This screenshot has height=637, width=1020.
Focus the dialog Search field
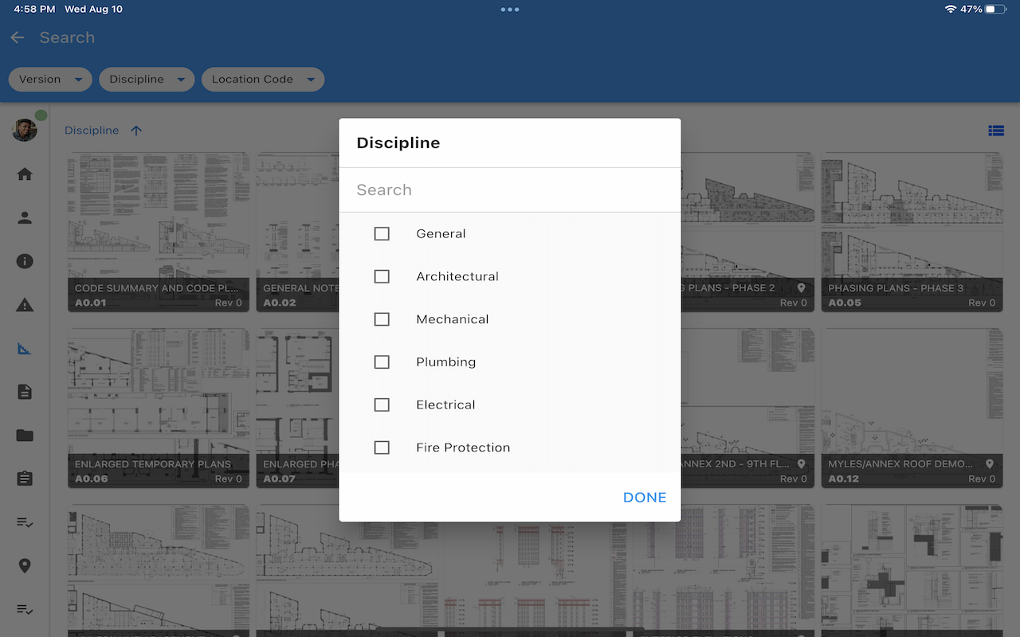click(x=510, y=190)
